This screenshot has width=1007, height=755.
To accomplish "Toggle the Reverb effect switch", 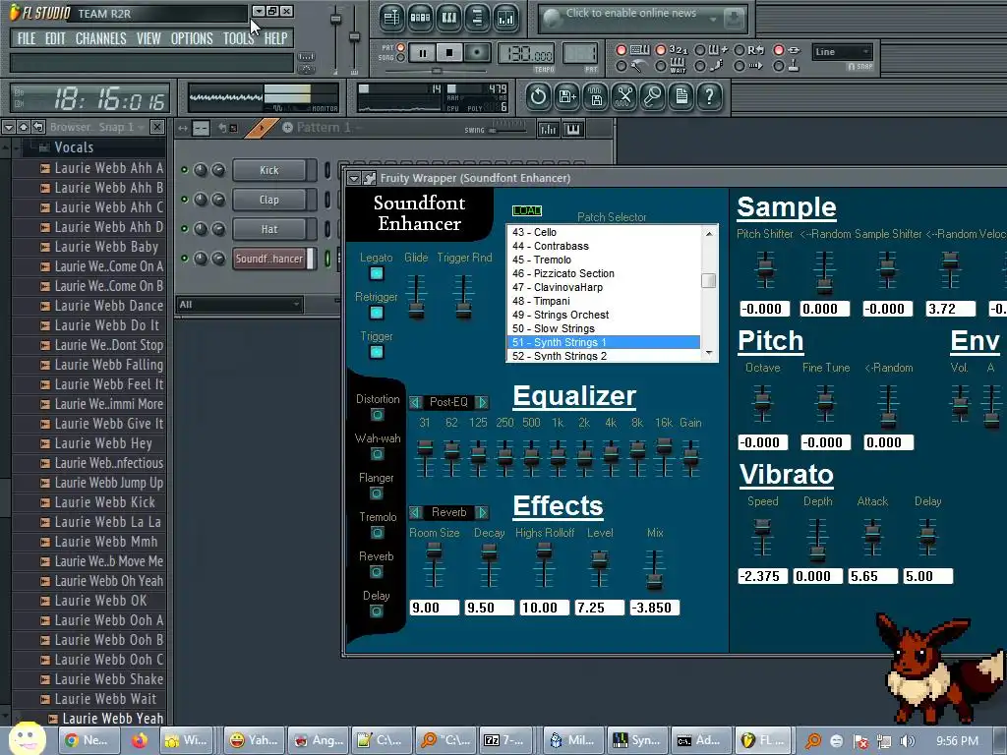I will (377, 572).
